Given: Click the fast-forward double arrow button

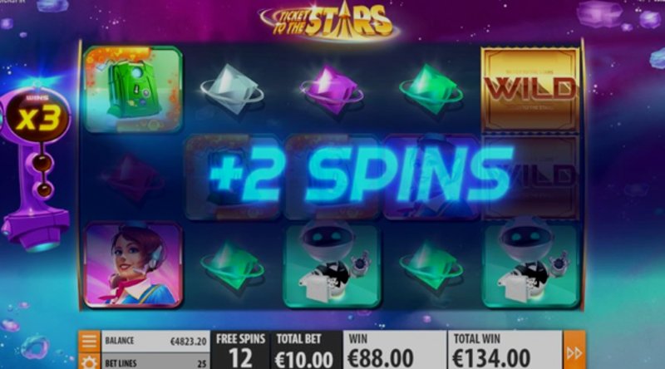Looking at the screenshot, I should tap(574, 352).
